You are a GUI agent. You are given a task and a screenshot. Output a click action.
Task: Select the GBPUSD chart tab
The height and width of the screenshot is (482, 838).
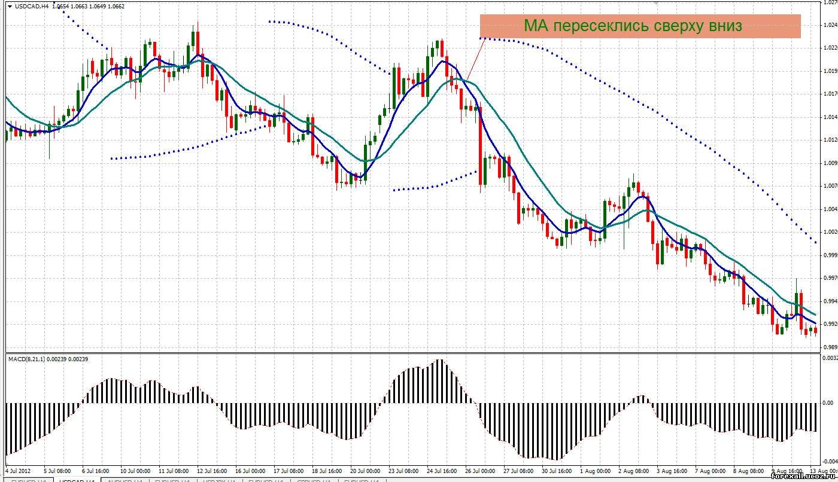coord(315,480)
